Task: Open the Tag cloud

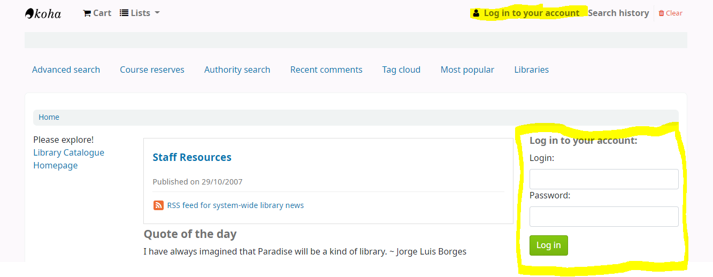Action: point(401,70)
